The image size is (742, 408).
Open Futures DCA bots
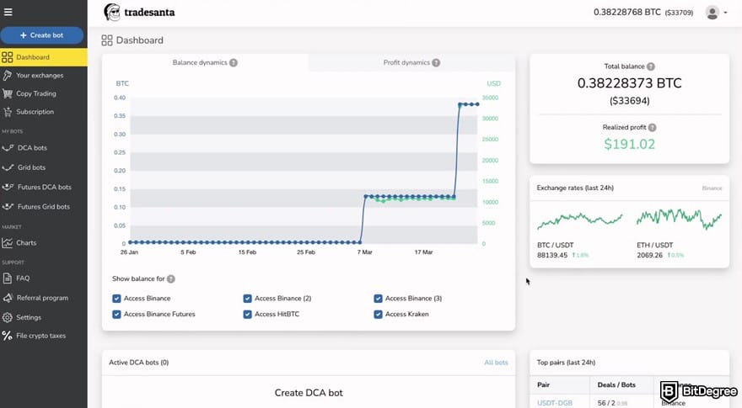tap(44, 187)
